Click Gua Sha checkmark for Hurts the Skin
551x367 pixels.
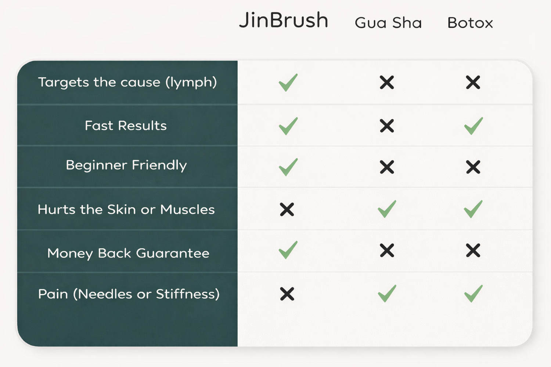pyautogui.click(x=387, y=209)
